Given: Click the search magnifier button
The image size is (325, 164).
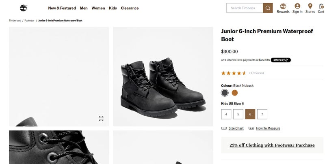Looking at the screenshot, I should pos(268,8).
